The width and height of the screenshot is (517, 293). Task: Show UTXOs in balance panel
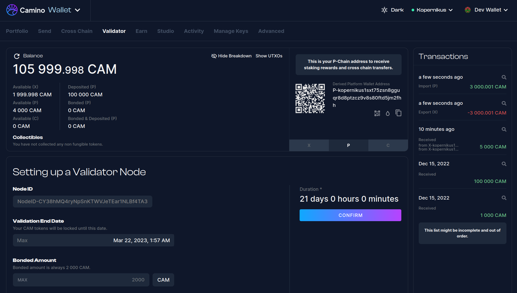click(269, 56)
